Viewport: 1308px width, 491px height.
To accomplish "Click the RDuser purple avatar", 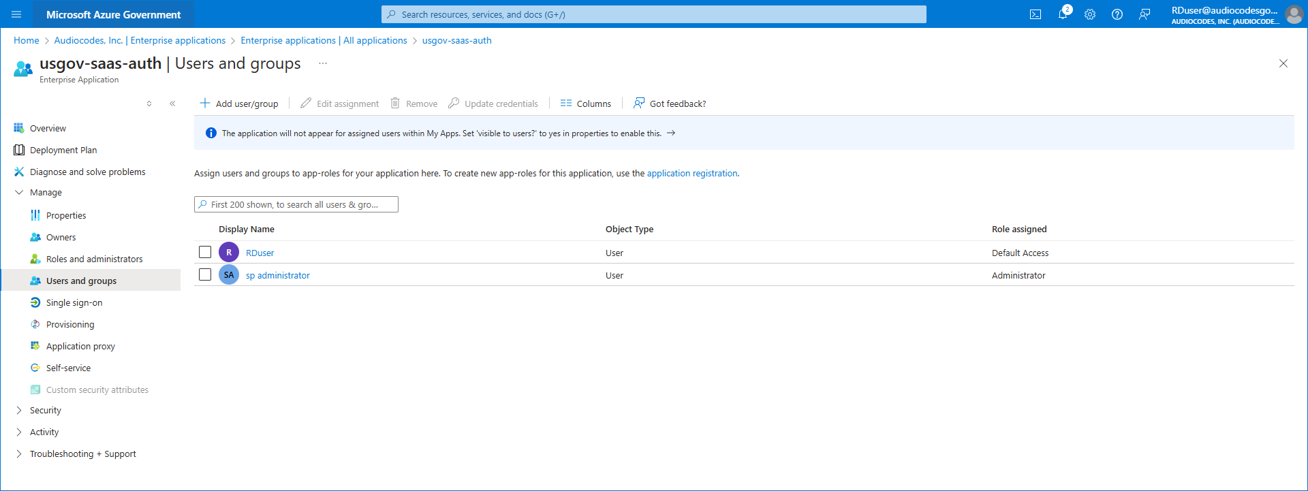I will 229,252.
